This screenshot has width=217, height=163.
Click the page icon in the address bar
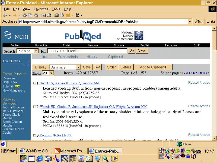(20, 22)
